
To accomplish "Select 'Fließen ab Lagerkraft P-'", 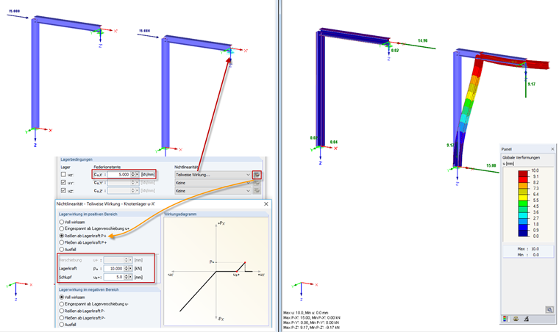I will pos(62,318).
